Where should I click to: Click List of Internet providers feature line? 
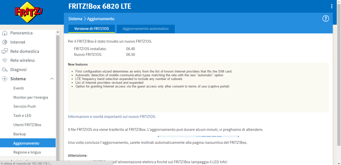[x=109, y=83]
